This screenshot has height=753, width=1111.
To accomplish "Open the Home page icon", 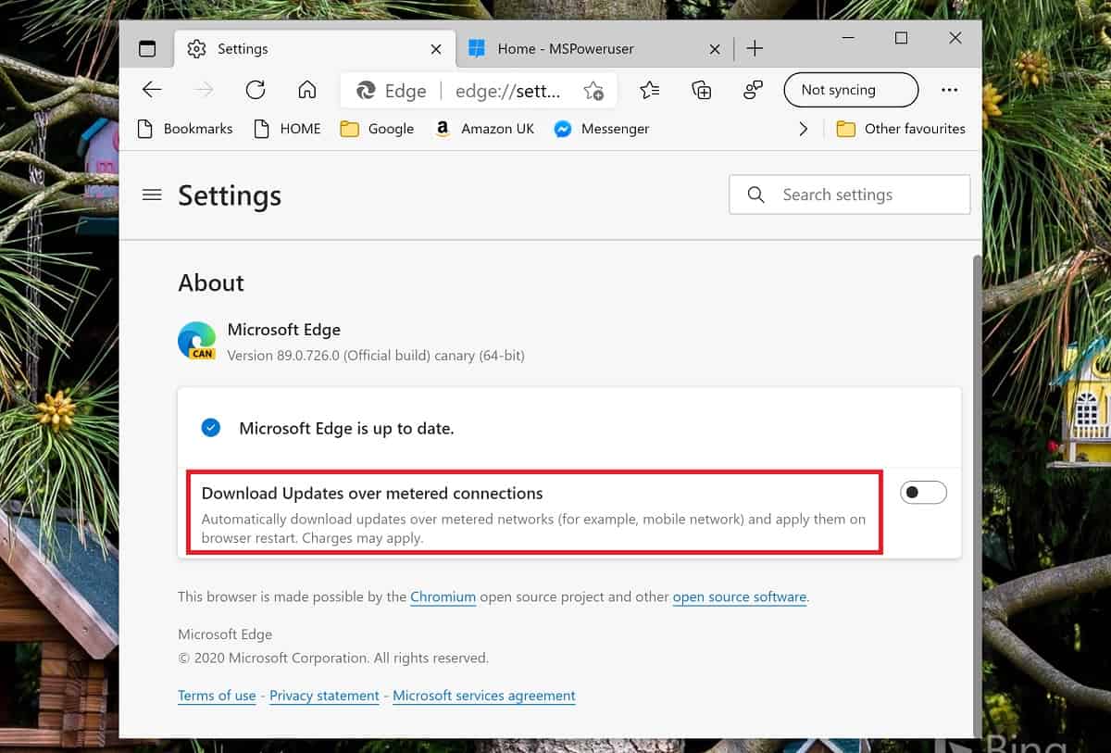I will [x=307, y=90].
